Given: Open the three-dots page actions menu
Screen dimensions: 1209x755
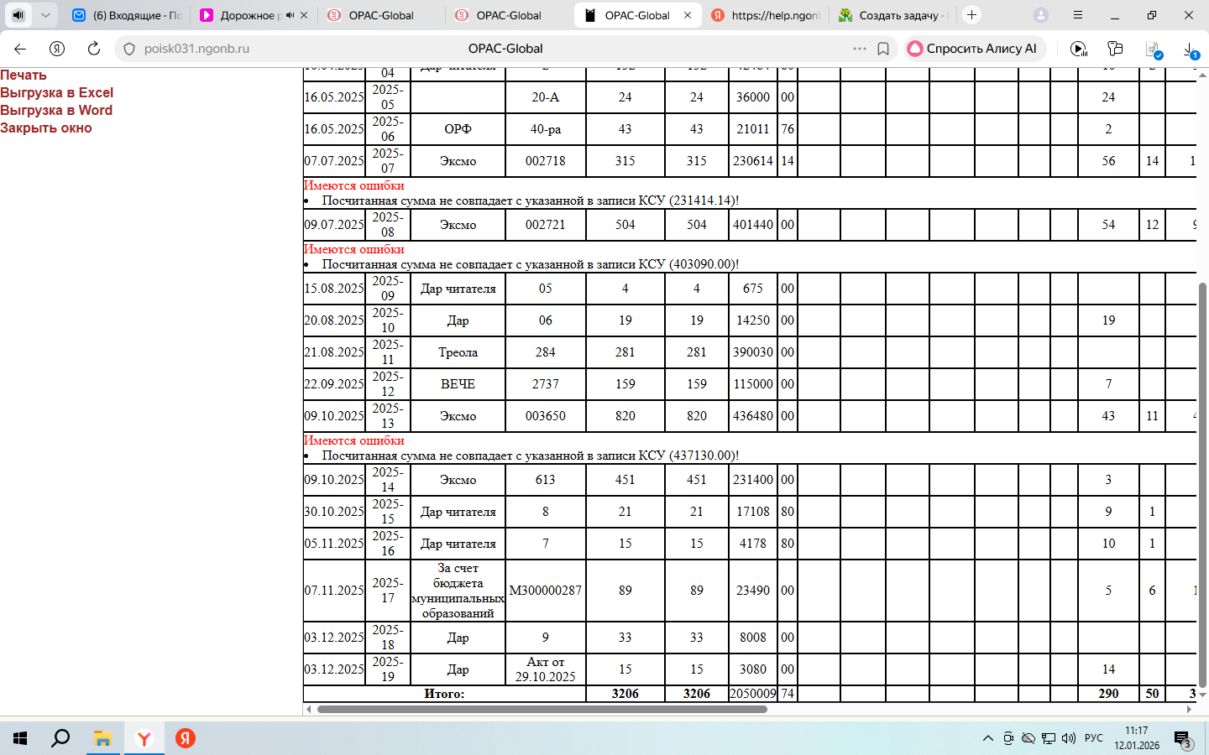Looking at the screenshot, I should 859,49.
